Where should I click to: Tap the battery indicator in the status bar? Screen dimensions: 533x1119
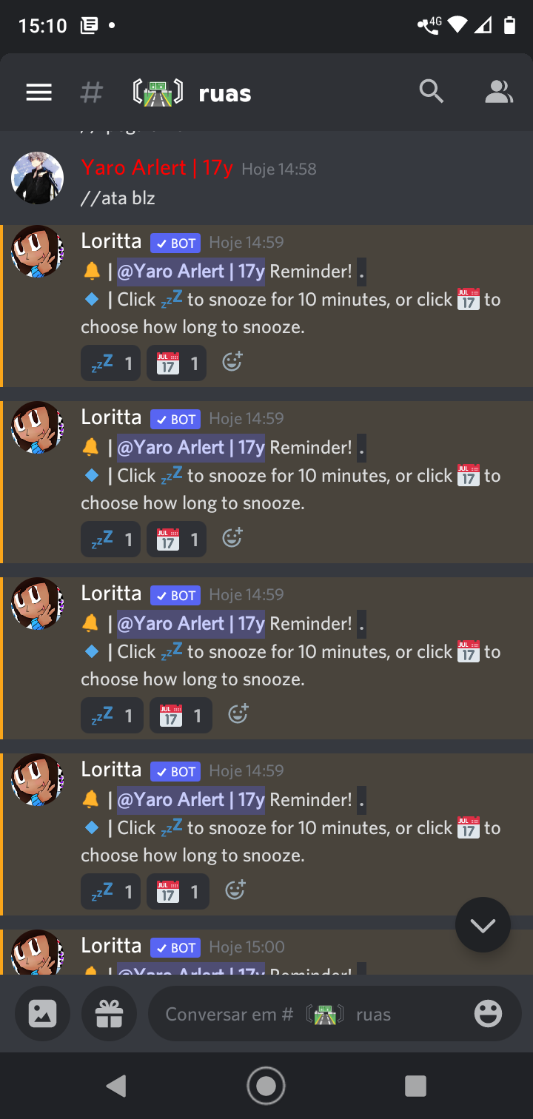[510, 25]
